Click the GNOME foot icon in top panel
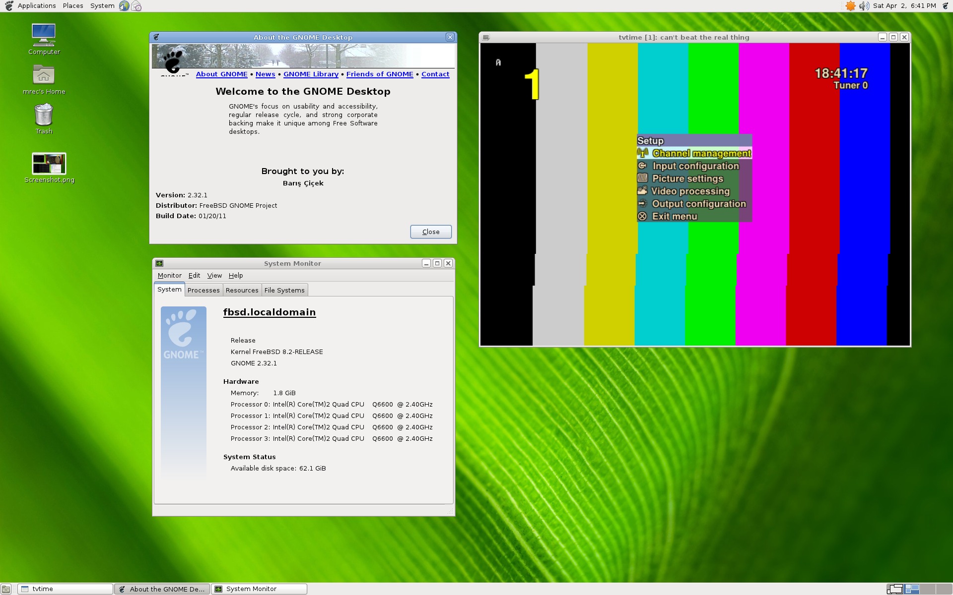The width and height of the screenshot is (953, 595). pos(9,6)
